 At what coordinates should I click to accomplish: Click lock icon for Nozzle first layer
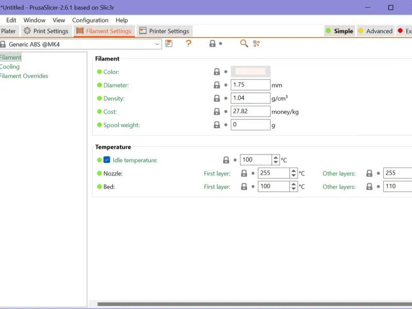(244, 173)
